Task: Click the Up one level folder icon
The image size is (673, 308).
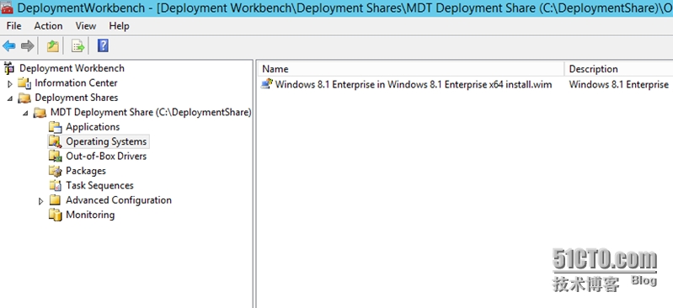Action: coord(53,46)
